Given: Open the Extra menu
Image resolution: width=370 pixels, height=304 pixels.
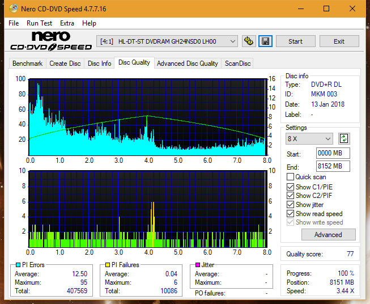Looking at the screenshot, I should tap(67, 23).
